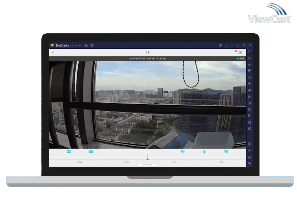Screen dimensions: 297x204
Task: Mute the camera speaker sound
Action: pyautogui.click(x=182, y=152)
